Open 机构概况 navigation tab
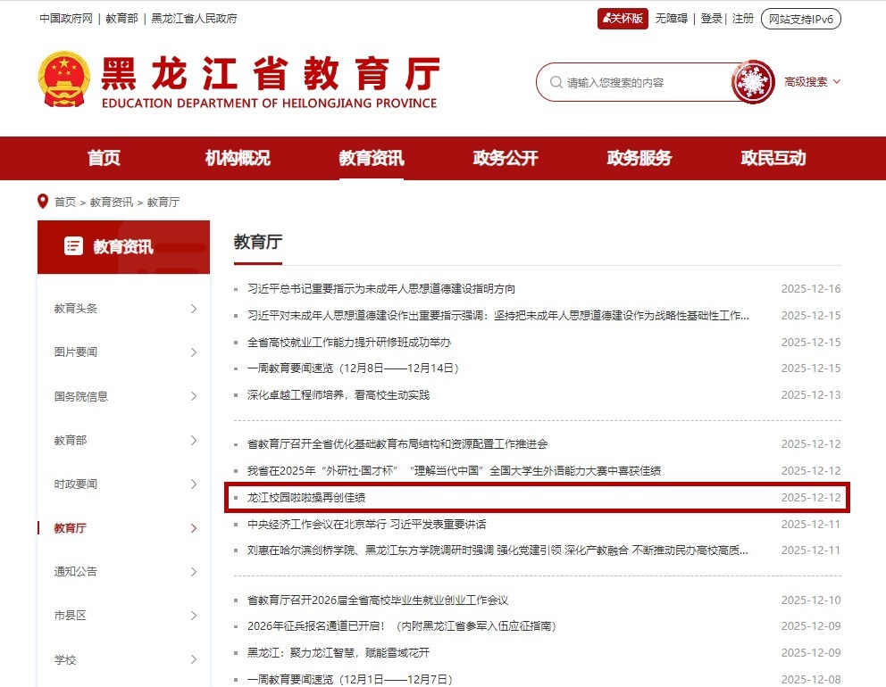886x687 pixels. click(x=238, y=159)
